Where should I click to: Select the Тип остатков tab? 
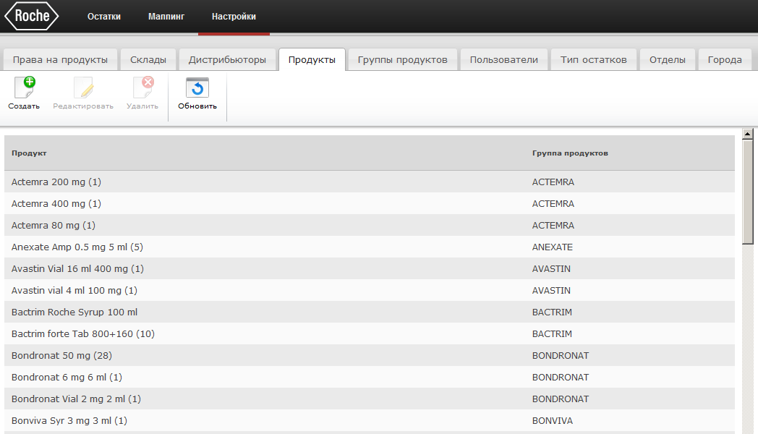pos(593,60)
